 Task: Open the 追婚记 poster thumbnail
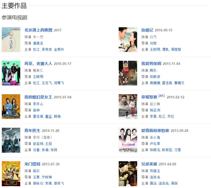tap(128, 40)
